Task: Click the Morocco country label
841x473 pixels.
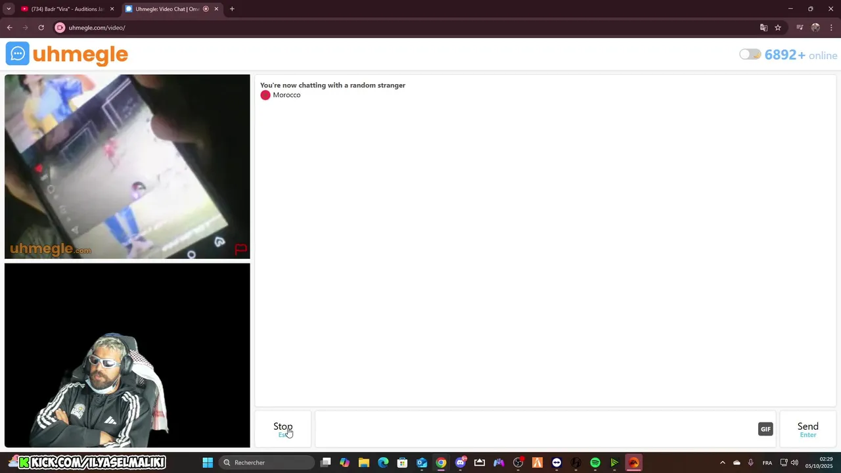Action: pos(286,95)
